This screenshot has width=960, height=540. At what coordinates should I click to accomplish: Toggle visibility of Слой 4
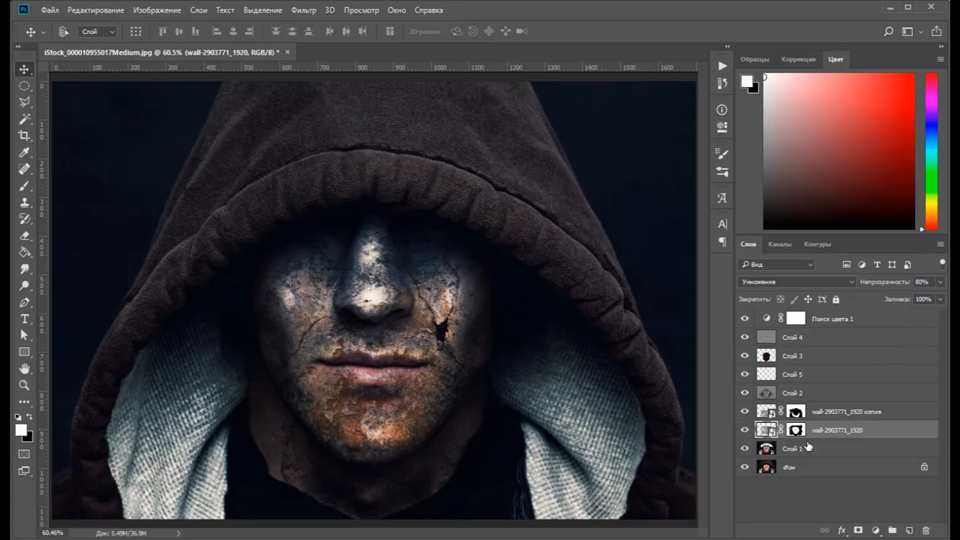click(x=745, y=337)
